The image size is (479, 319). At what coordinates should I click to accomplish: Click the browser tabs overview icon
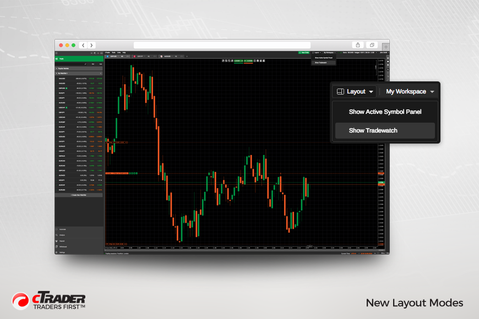372,45
